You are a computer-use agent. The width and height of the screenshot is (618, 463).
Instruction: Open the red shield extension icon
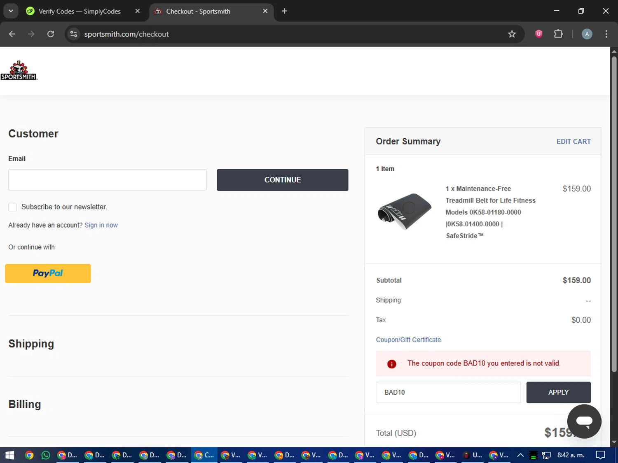tap(538, 34)
